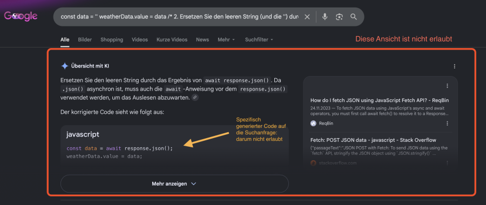Expand the Mehr dropdown

226,39
